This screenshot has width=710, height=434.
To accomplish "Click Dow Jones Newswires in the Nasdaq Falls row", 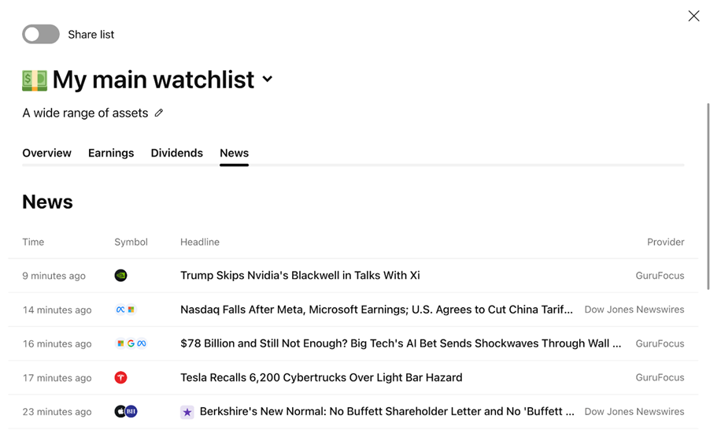I will coord(634,310).
